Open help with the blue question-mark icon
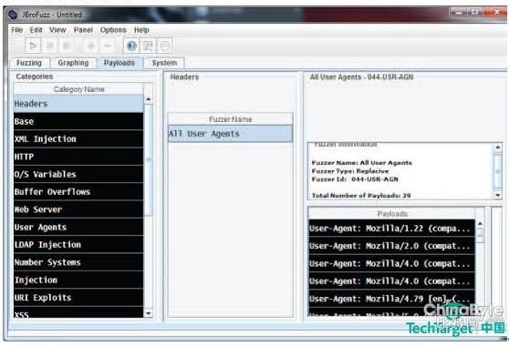This screenshot has width=509, height=347. [x=131, y=46]
